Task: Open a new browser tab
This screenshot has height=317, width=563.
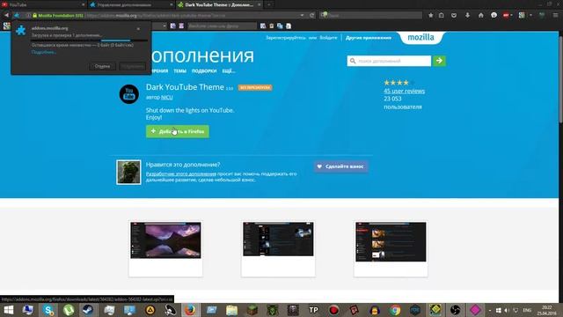Action: tap(269, 4)
